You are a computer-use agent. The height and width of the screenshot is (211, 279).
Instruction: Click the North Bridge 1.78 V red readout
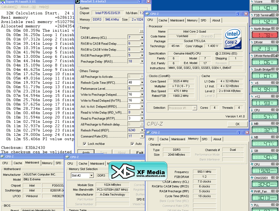point(264,35)
